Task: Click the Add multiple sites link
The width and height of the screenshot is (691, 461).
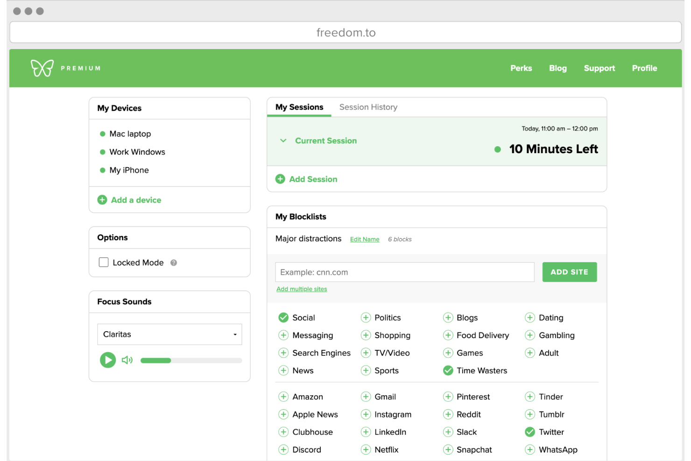Action: [302, 289]
